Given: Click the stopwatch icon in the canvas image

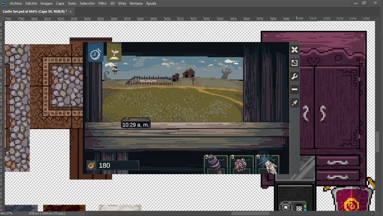Looking at the screenshot, I should pyautogui.click(x=95, y=52).
